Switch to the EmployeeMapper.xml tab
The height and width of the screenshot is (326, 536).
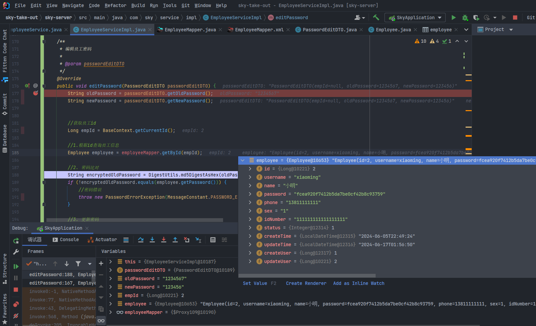click(259, 30)
